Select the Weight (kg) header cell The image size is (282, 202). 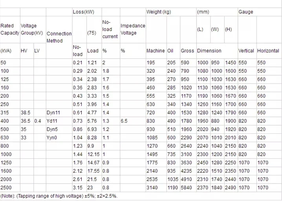coord(158,12)
